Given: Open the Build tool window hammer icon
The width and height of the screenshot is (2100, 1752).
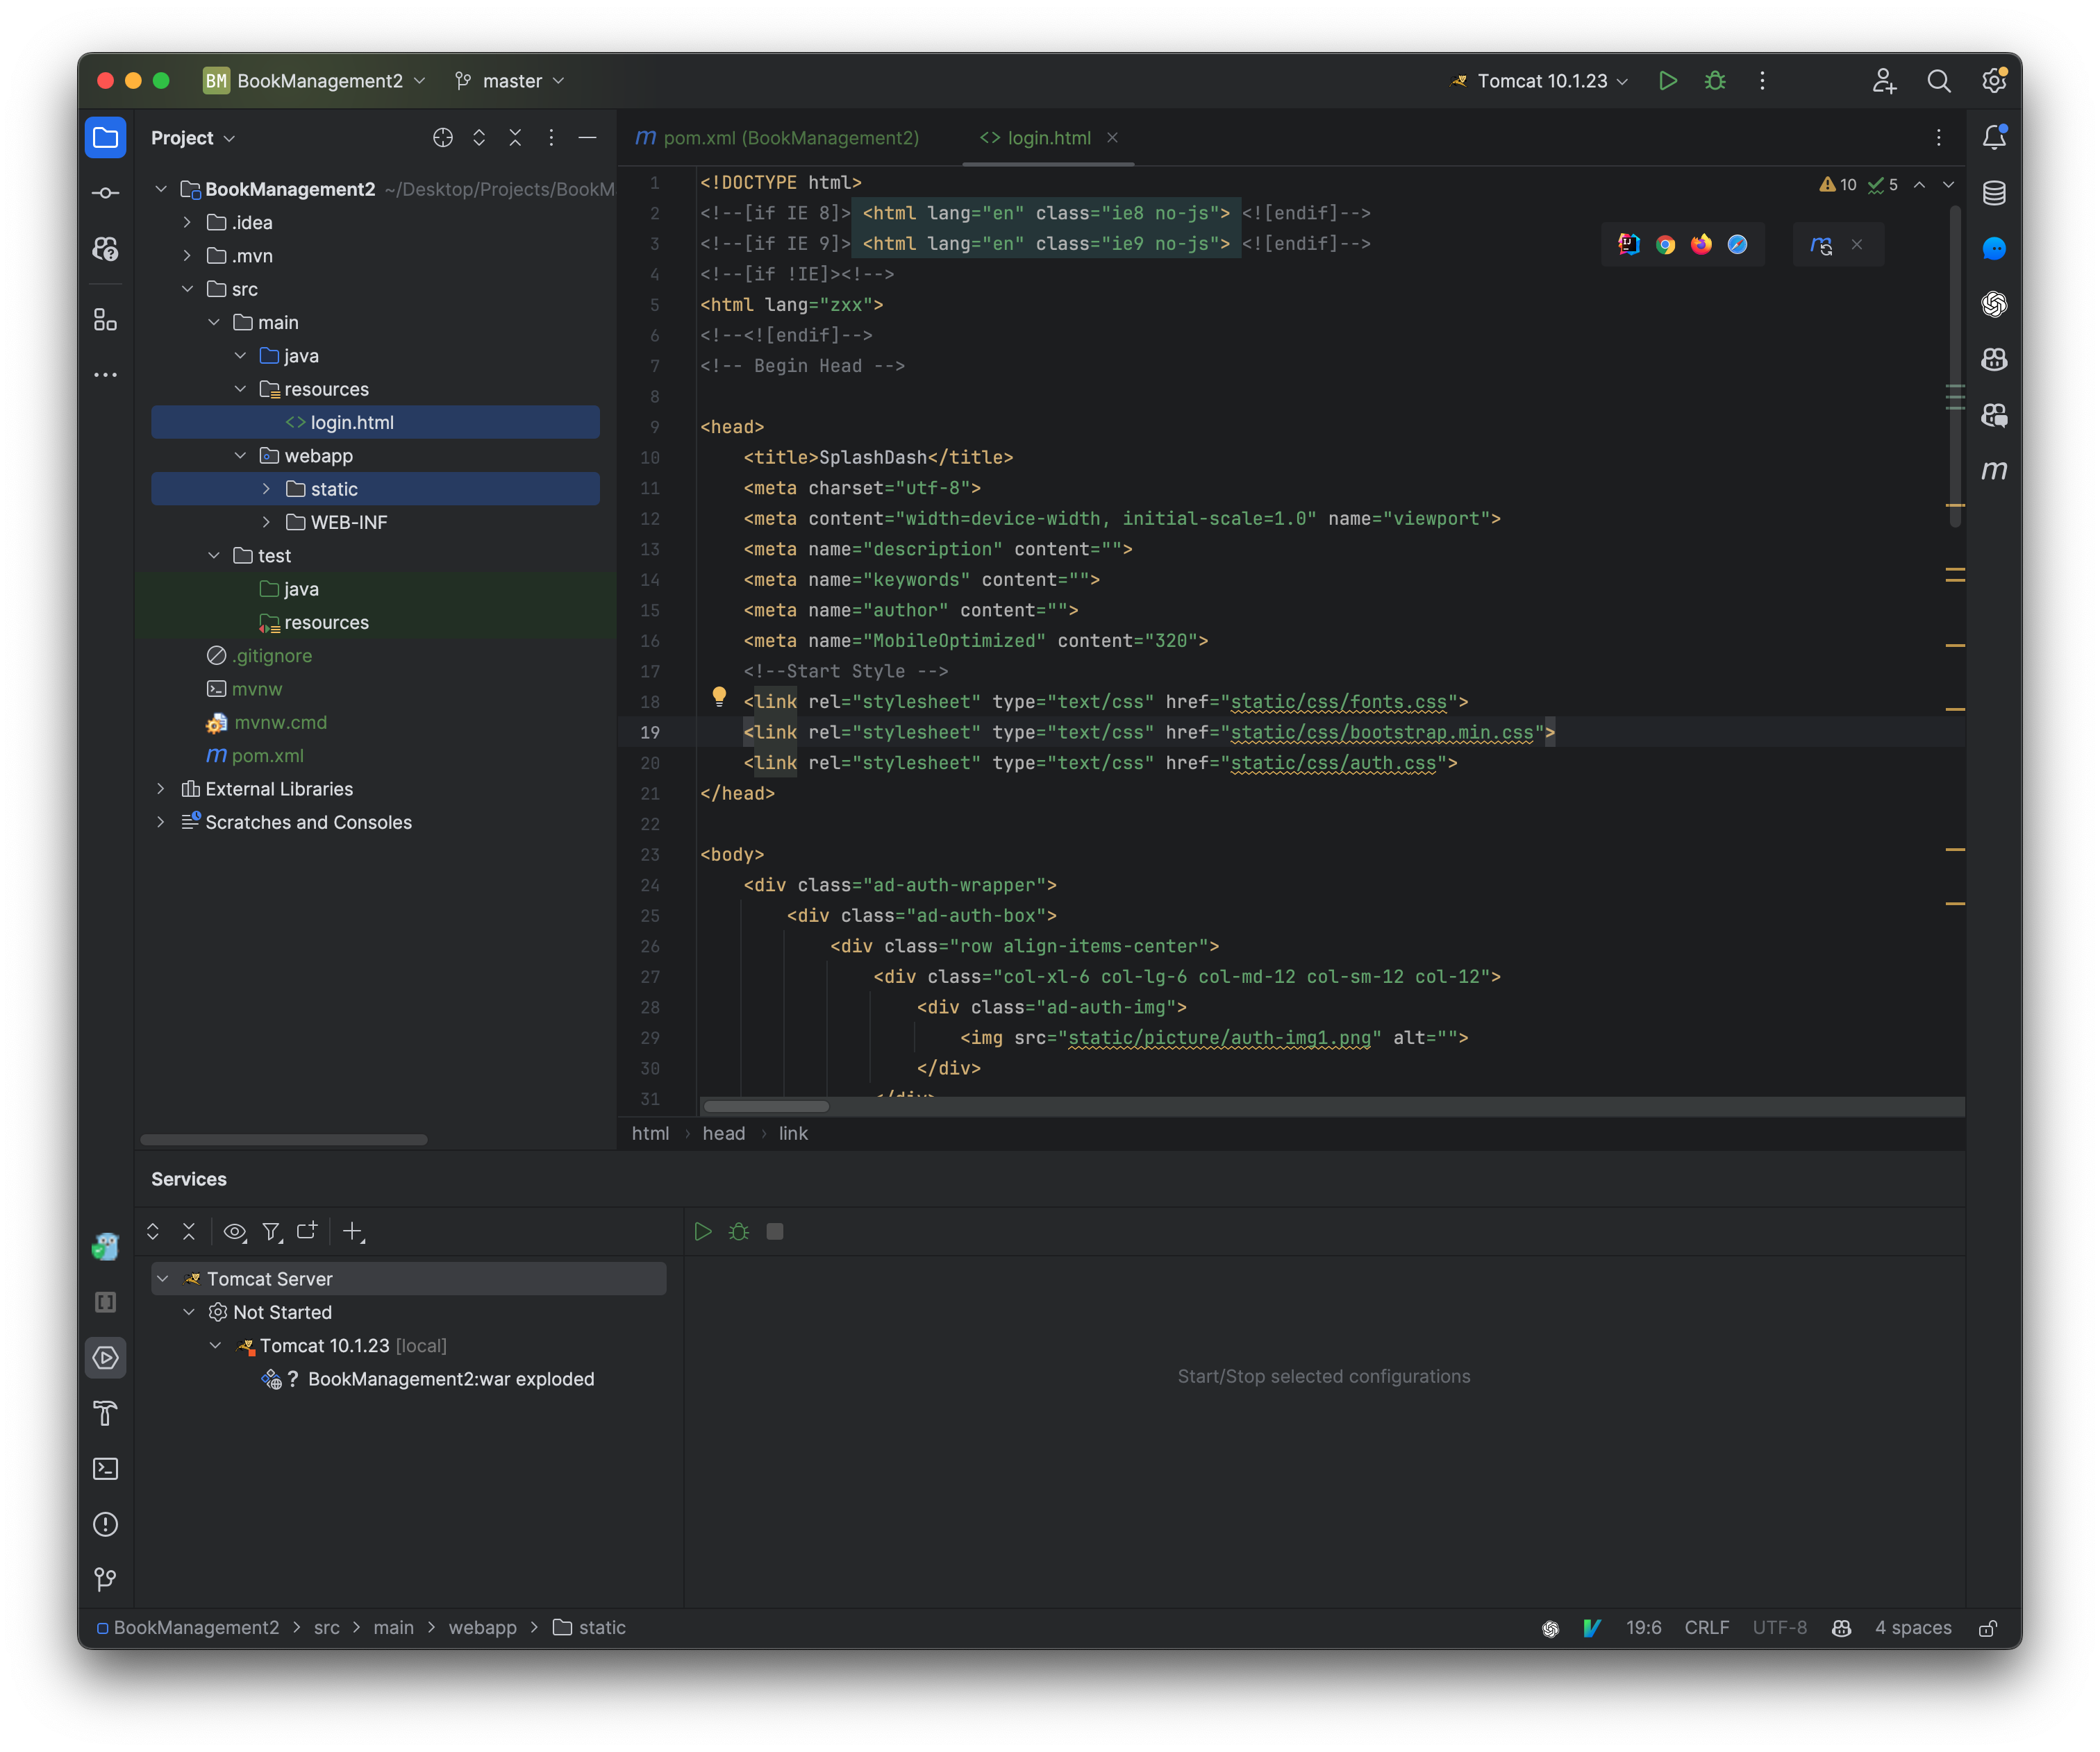Looking at the screenshot, I should pos(106,1414).
